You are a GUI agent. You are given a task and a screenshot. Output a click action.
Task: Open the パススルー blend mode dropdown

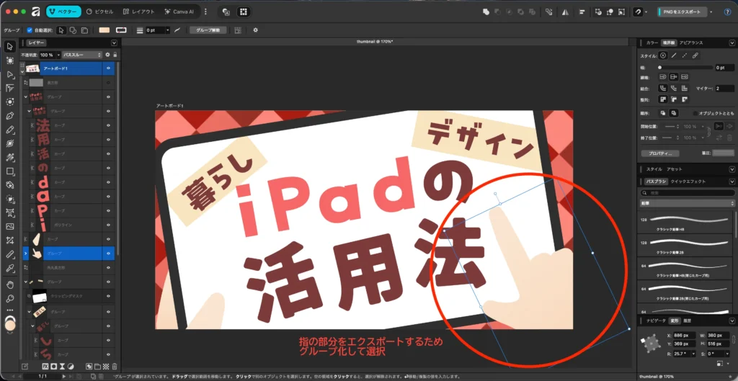(81, 55)
